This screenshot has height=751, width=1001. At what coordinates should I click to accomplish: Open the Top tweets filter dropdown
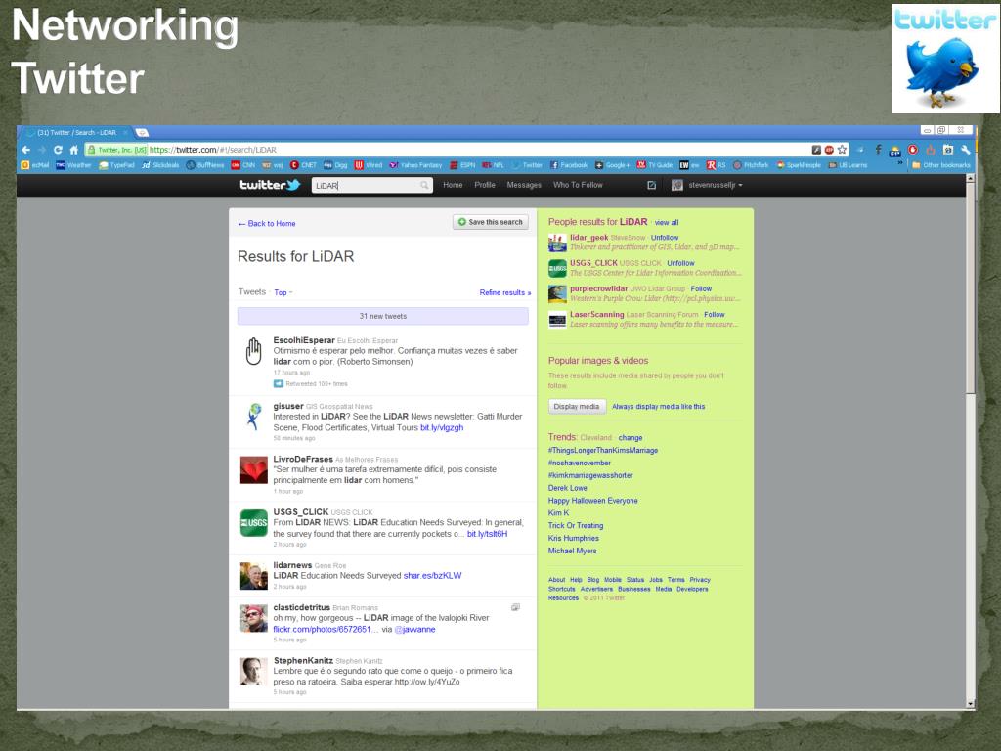click(283, 292)
